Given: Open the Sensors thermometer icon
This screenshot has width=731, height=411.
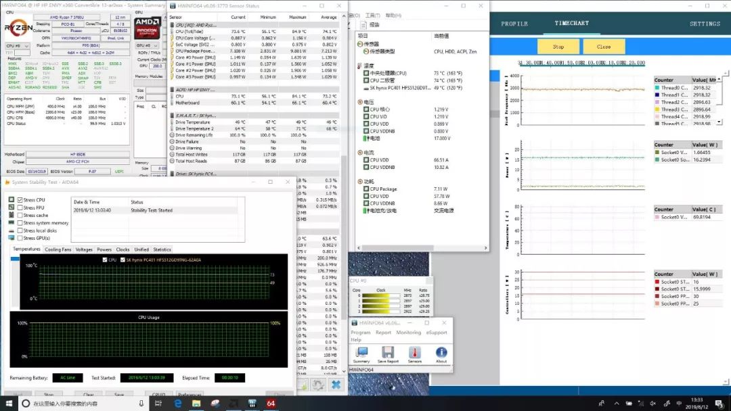Looking at the screenshot, I should point(414,353).
